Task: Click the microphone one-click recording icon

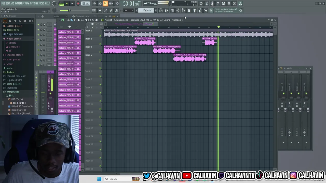Action: [x=212, y=4]
